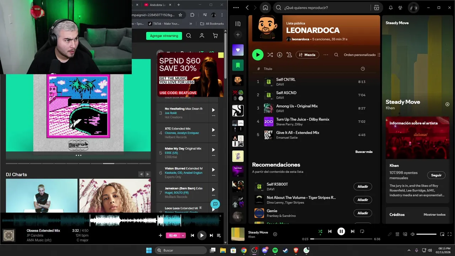Open Chrome extensions puzzle icon
Screen dimensions: 455x256
coord(192,15)
